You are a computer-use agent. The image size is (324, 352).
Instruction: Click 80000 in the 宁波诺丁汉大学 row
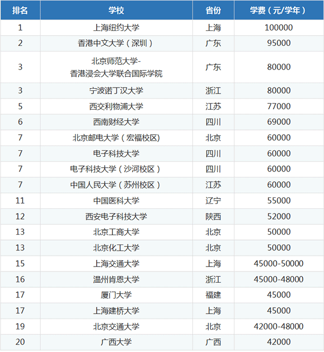click(279, 91)
